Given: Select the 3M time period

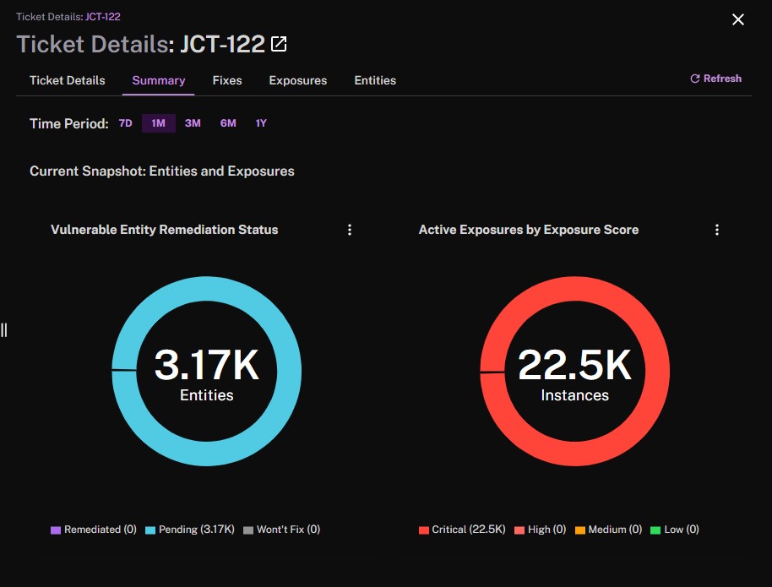Looking at the screenshot, I should click(x=193, y=123).
